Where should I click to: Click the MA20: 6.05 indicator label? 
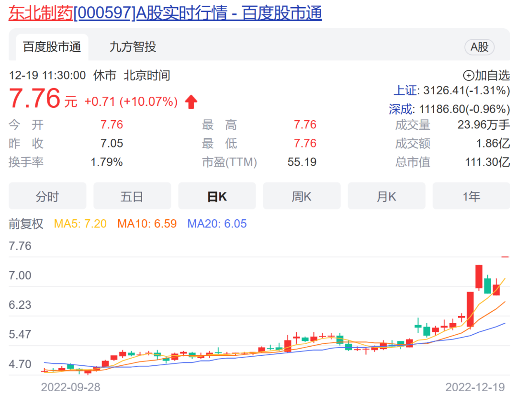click(217, 224)
